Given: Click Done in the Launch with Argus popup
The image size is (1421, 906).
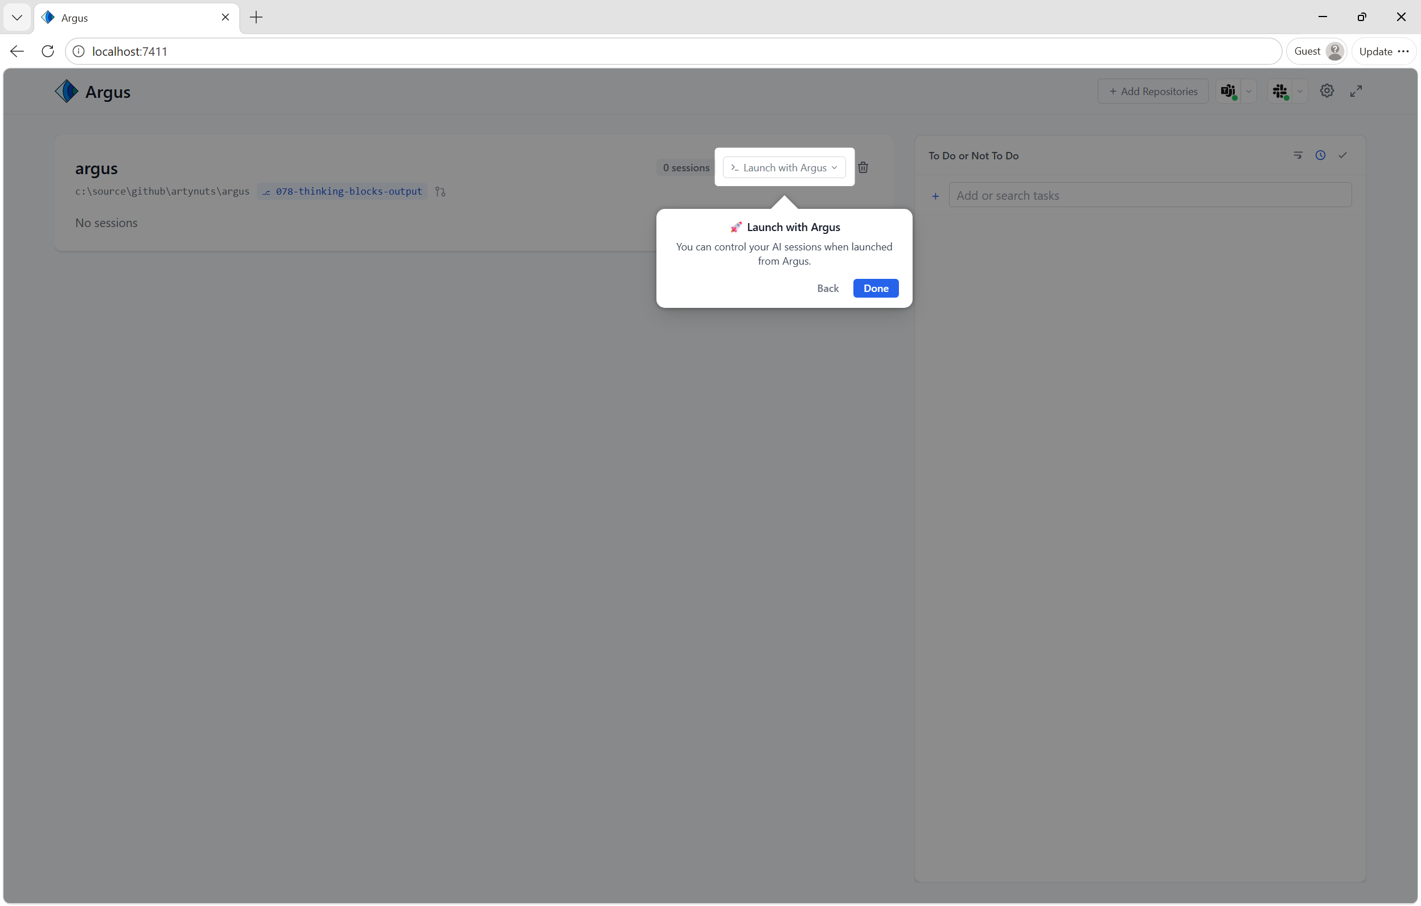Looking at the screenshot, I should tap(876, 289).
